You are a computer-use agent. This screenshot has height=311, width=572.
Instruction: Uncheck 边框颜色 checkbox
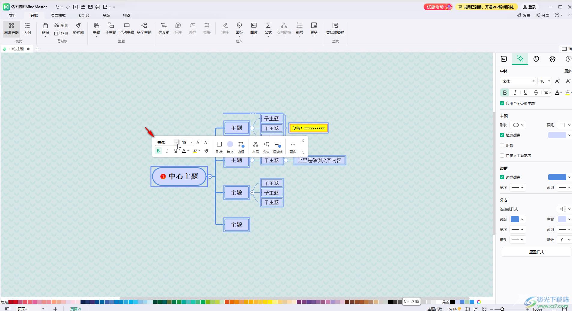[x=502, y=177]
